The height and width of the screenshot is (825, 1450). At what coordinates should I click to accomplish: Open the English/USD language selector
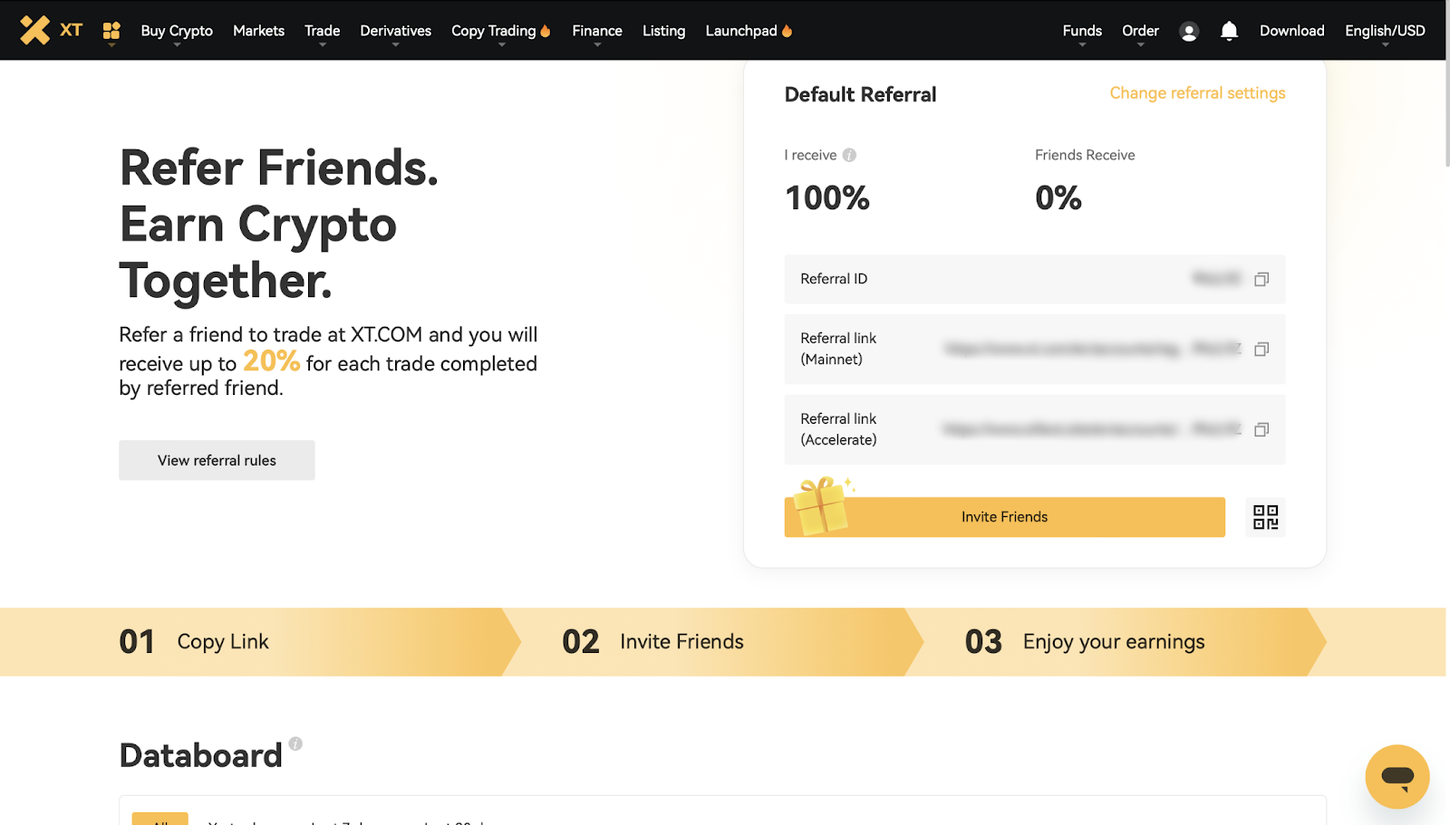(1384, 31)
